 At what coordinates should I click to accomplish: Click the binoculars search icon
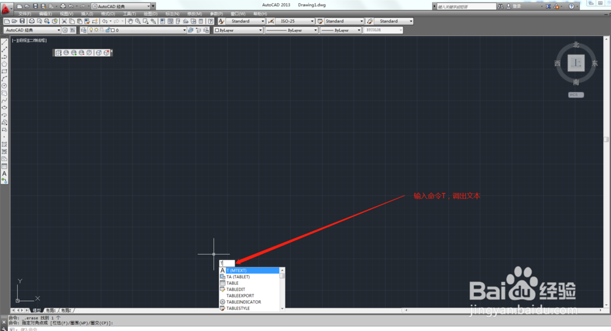pyautogui.click(x=501, y=6)
